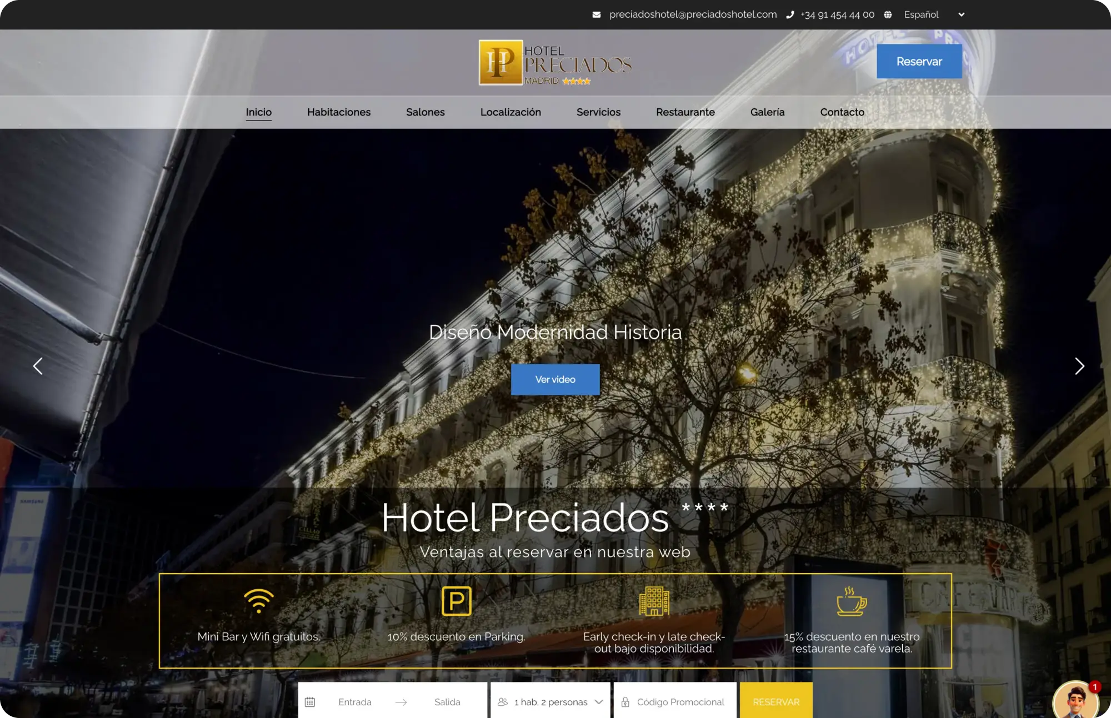Open the Español language dropdown

click(x=934, y=14)
